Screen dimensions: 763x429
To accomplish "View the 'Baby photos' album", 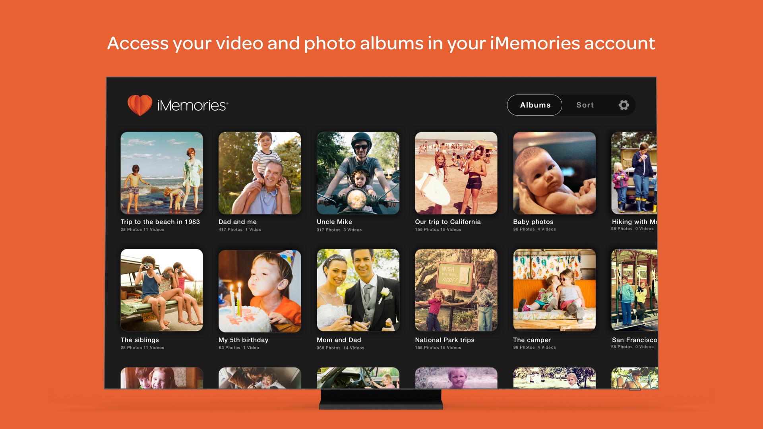I will click(x=554, y=173).
